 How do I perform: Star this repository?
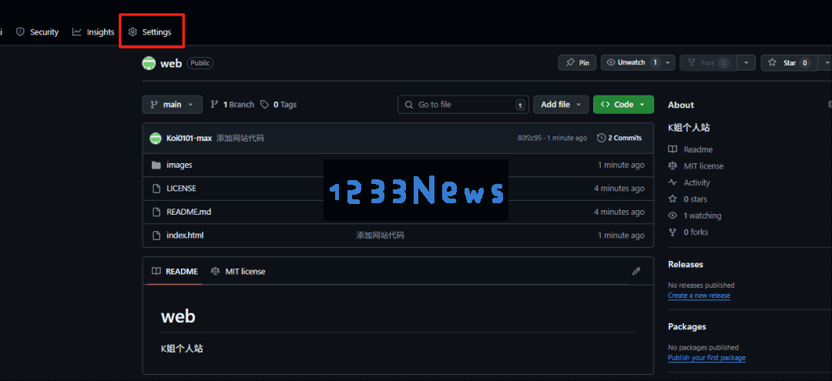pos(789,62)
